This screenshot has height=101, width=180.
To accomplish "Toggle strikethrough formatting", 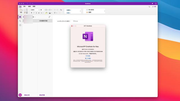I will [x=39, y=13].
